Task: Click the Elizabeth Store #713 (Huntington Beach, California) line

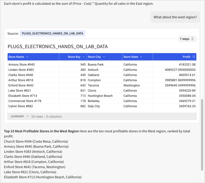Action: [x=43, y=177]
